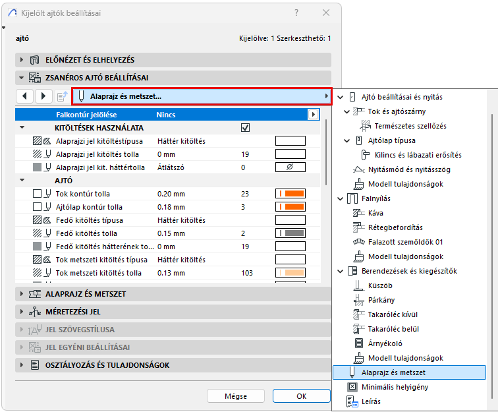Select Nyitásmód és nyitásszög icon
498x412 pixels.
coord(359,169)
